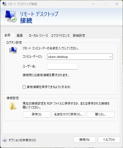The image size is (123, 148).
Task: Open the ローカル リソース tab
Action: (x=38, y=36)
